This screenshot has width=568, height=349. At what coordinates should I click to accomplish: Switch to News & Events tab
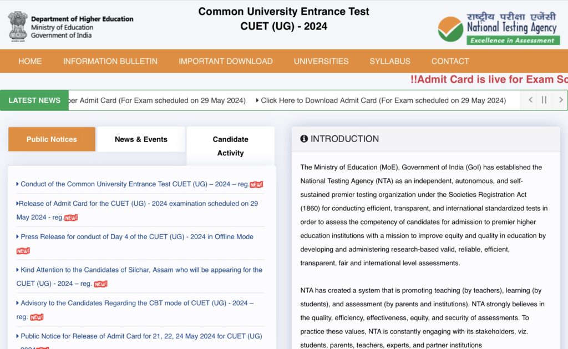click(141, 139)
